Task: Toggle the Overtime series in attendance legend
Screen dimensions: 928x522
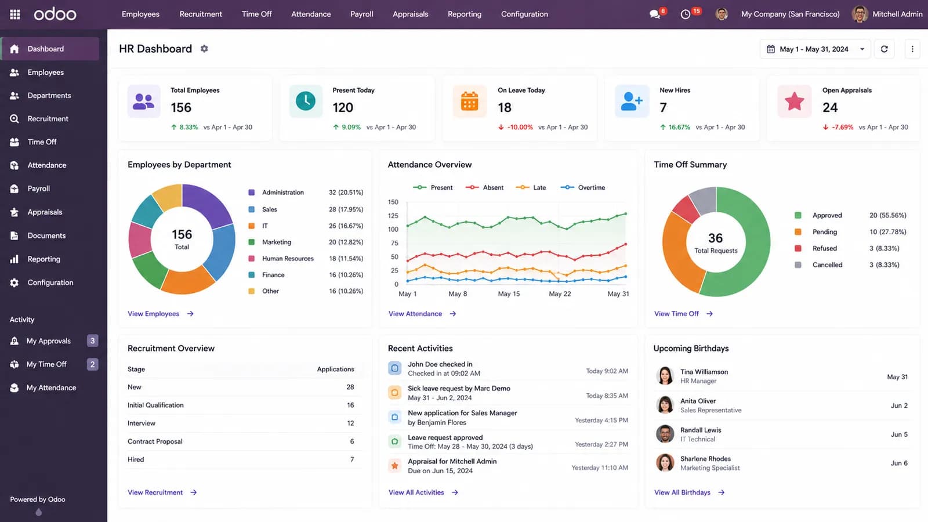Action: [583, 187]
